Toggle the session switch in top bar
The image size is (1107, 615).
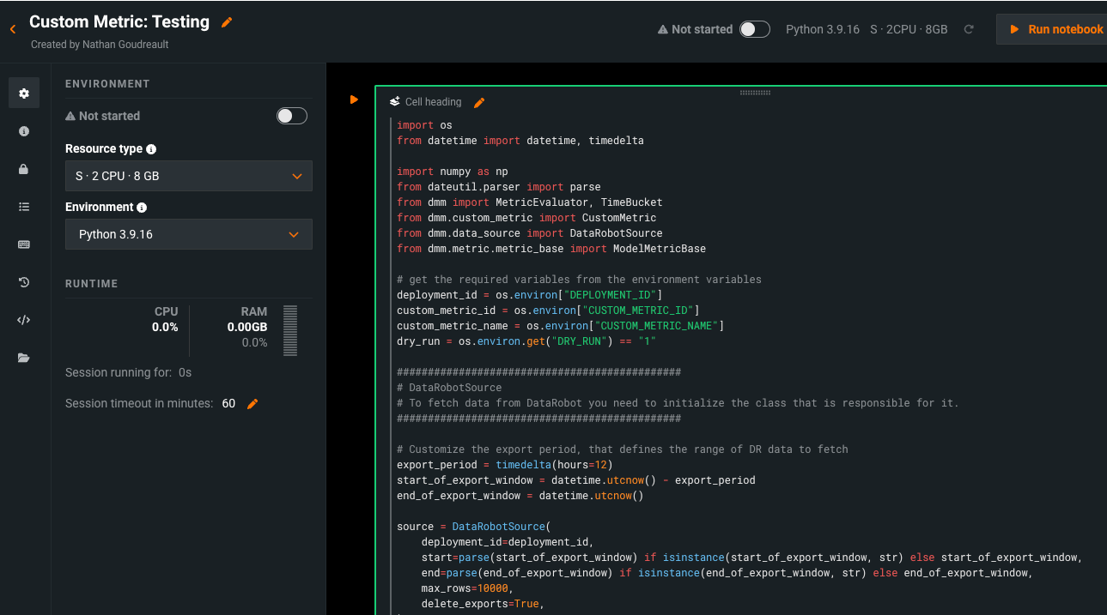(x=754, y=29)
